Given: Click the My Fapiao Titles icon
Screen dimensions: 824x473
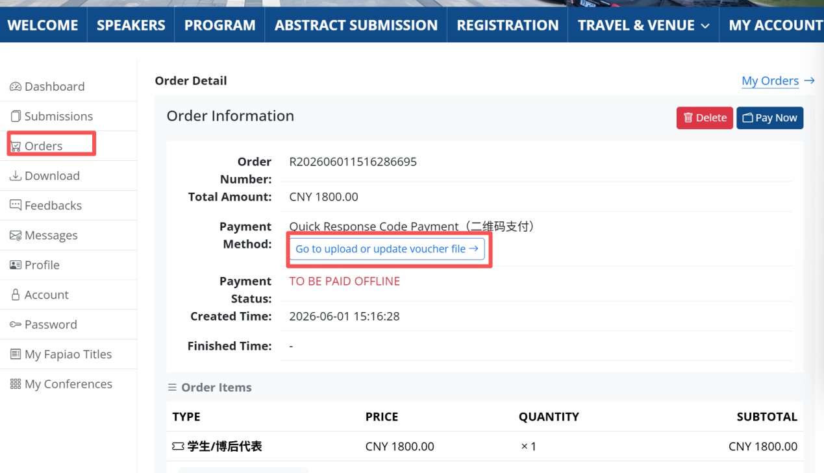Looking at the screenshot, I should [x=16, y=354].
